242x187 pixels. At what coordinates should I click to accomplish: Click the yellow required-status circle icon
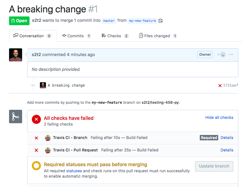click(x=36, y=166)
